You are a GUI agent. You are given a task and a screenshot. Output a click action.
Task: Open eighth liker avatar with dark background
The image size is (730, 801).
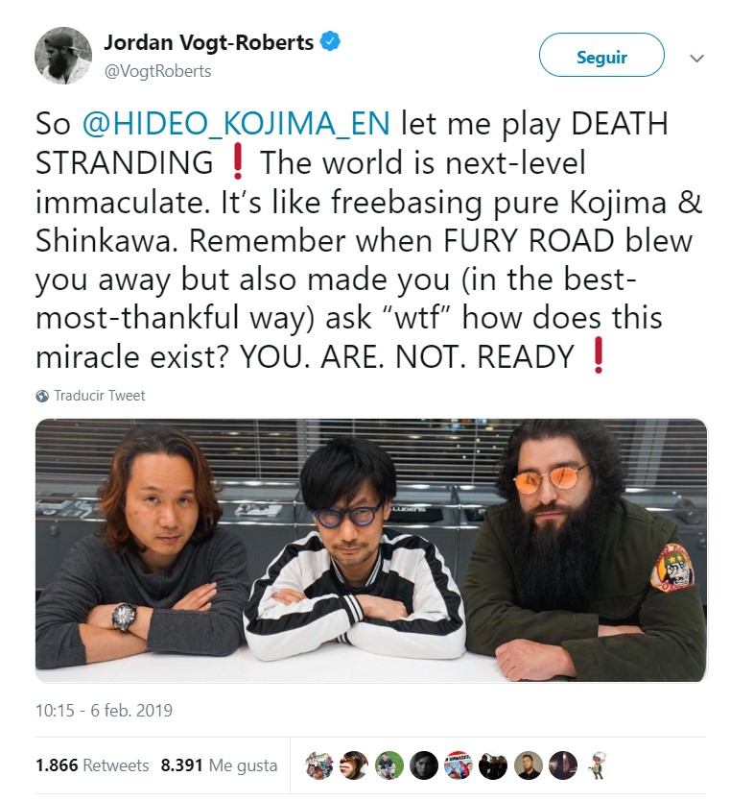pyautogui.click(x=562, y=765)
